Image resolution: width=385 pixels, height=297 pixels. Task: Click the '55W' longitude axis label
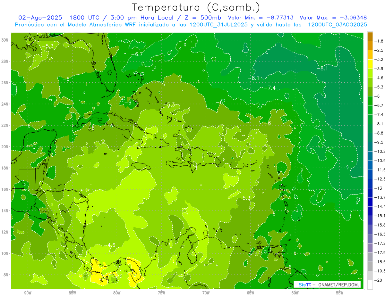(x=340, y=293)
